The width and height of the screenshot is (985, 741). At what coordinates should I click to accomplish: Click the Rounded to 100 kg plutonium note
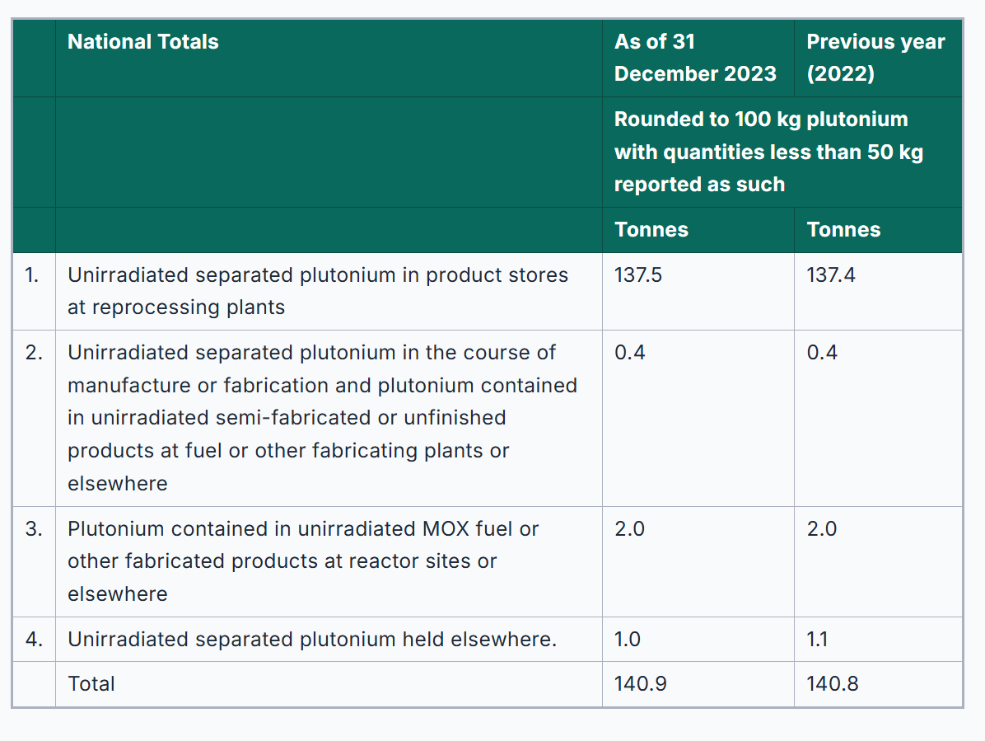click(768, 152)
